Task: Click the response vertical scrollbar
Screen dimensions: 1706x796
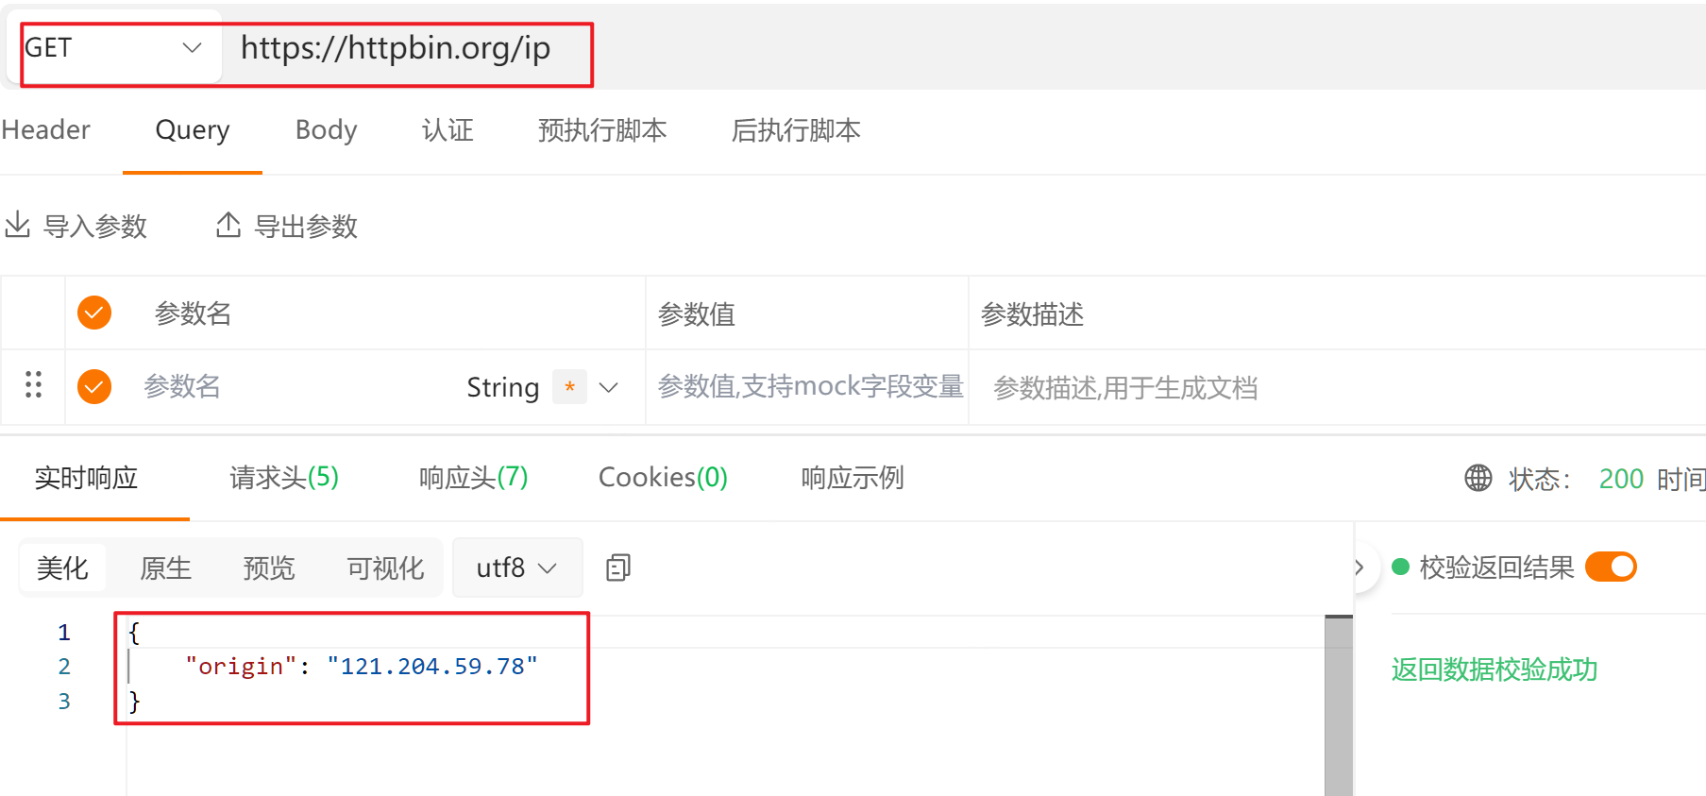Action: [1338, 706]
